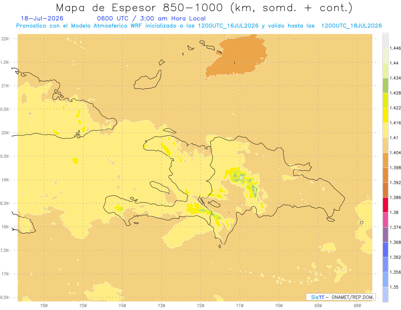Click the bright yellow legend swatch between 1.422 and 1.416
The height and width of the screenshot is (310, 401).
pyautogui.click(x=385, y=115)
